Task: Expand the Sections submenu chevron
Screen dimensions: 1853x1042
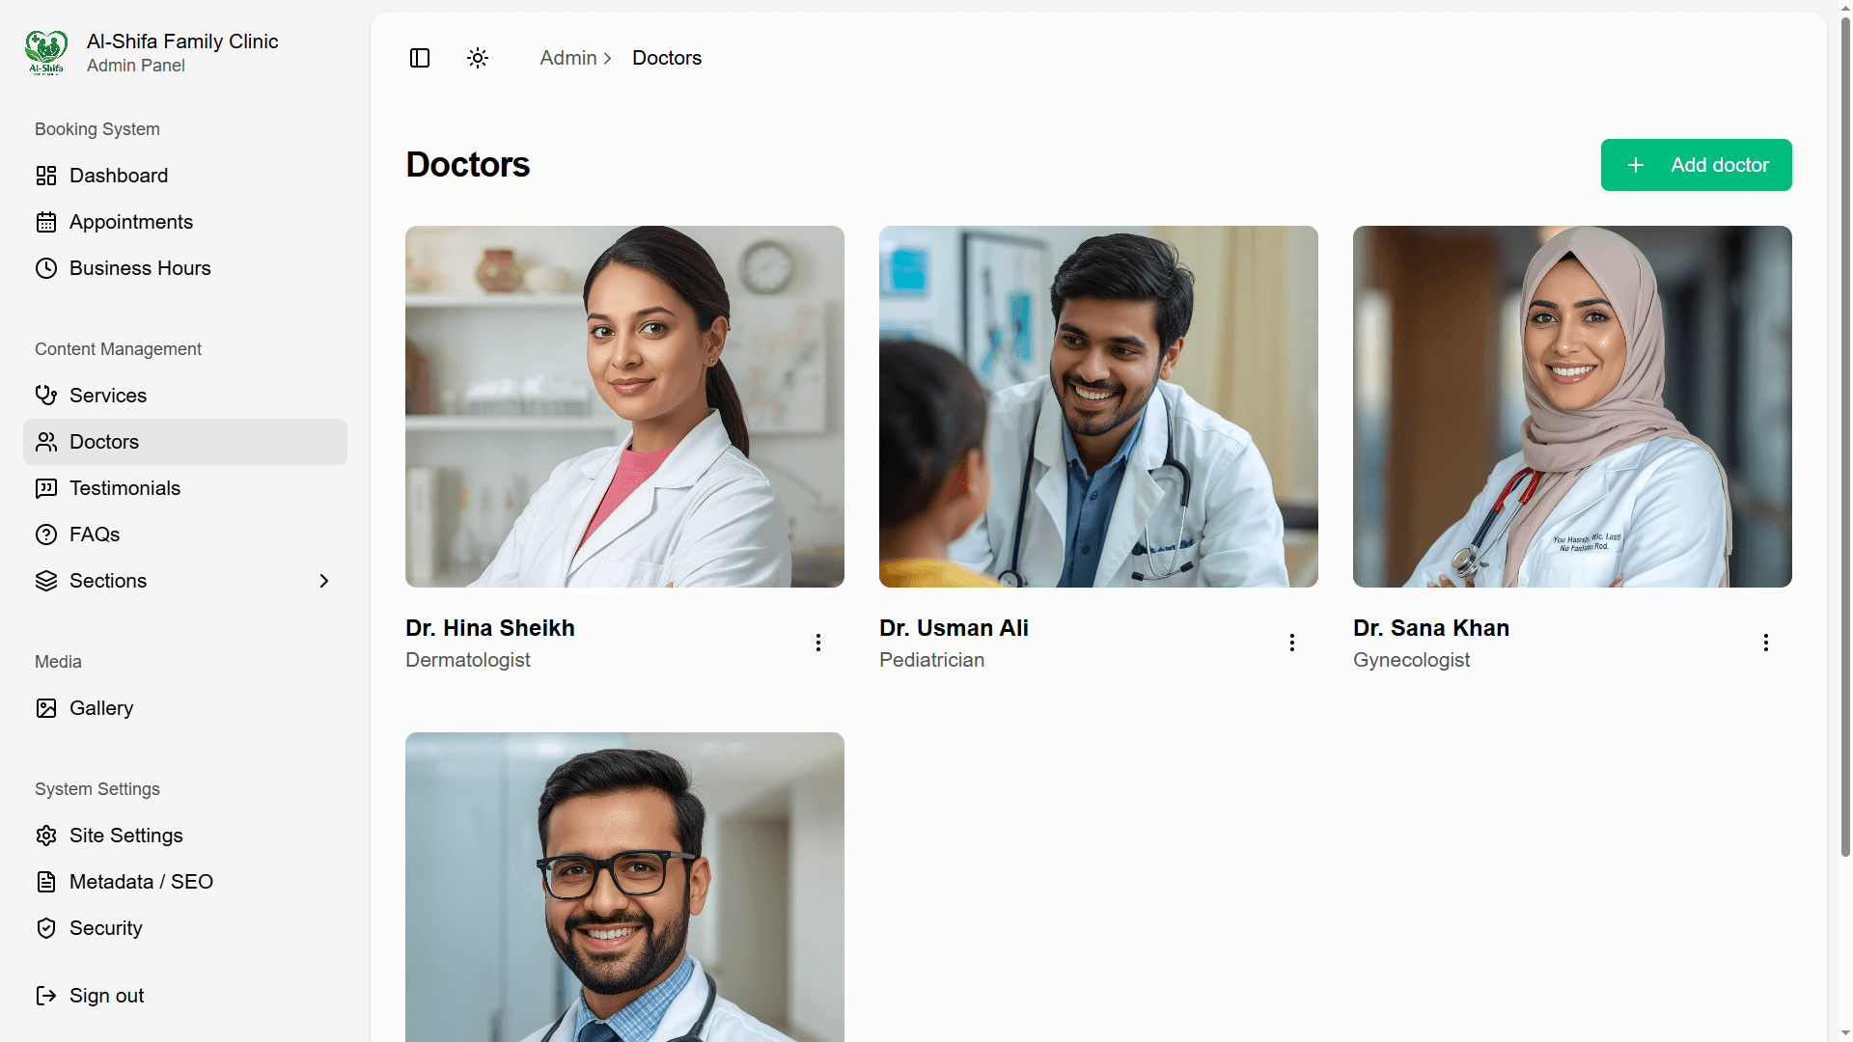Action: [x=324, y=581]
